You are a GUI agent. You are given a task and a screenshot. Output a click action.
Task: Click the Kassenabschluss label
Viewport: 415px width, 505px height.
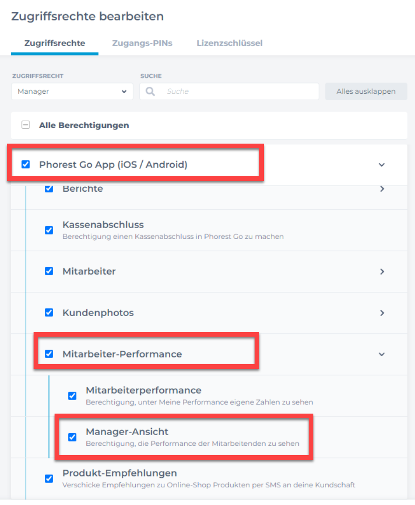103,224
